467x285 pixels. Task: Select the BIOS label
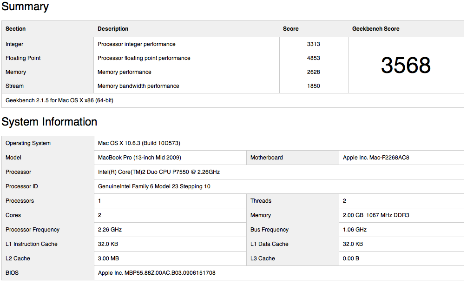pyautogui.click(x=12, y=273)
